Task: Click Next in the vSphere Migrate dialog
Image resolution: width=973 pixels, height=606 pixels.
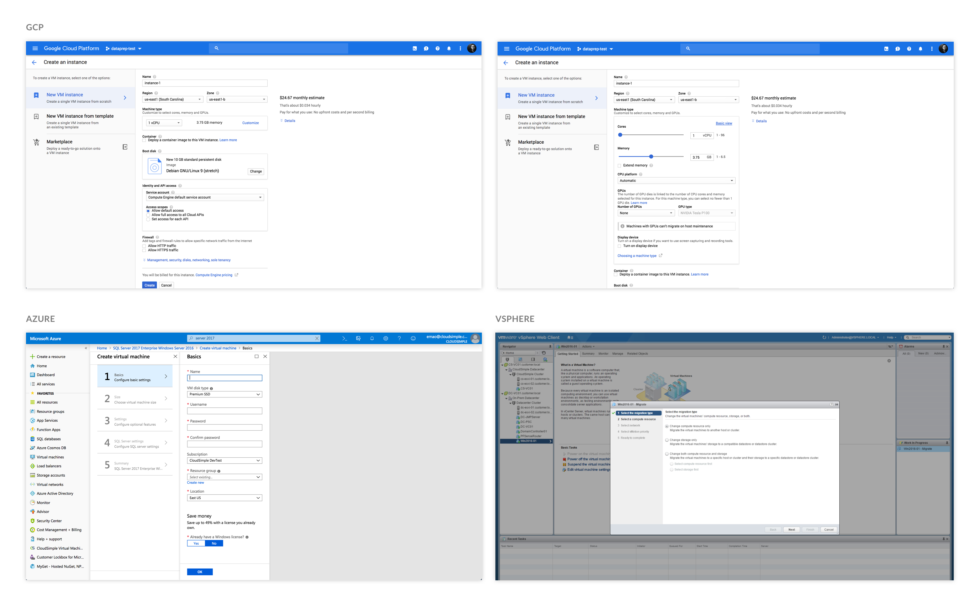Action: pos(792,530)
